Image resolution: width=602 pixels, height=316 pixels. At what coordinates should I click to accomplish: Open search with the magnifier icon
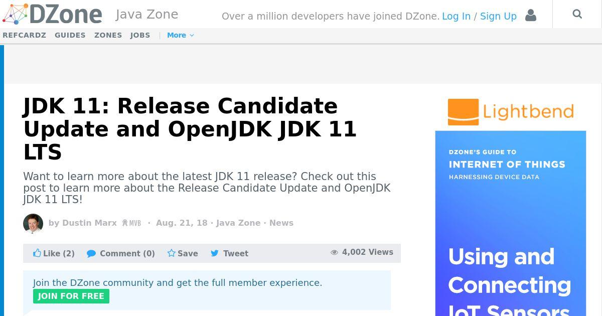coord(577,14)
